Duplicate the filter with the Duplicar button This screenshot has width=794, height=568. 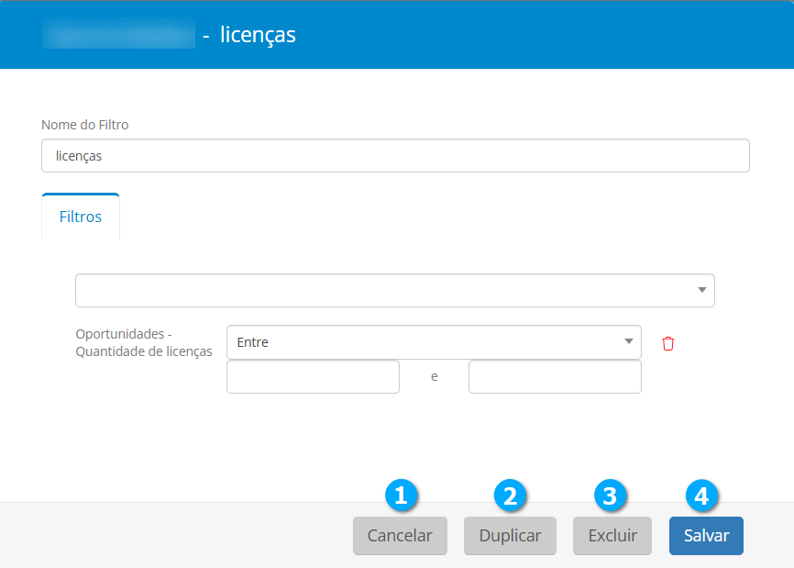click(x=510, y=536)
